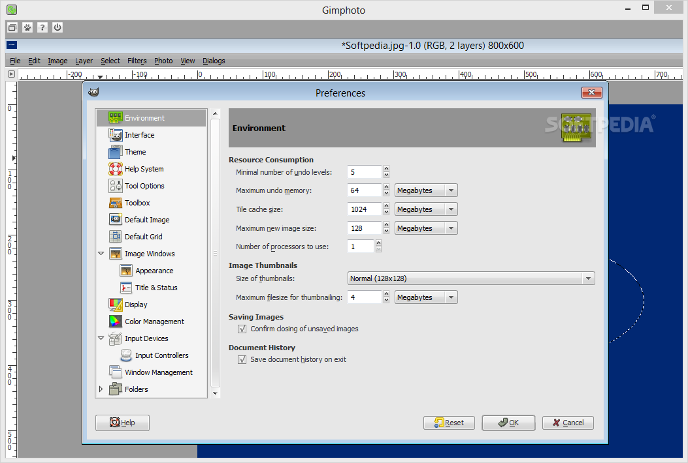Click the Maximum filesize for thumbnailing field
This screenshot has width=688, height=463.
365,297
